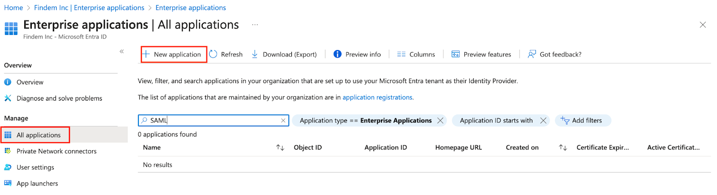
Task: Refresh the applications list
Action: point(226,55)
